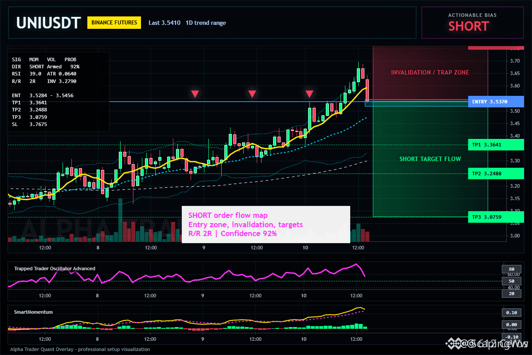
Task: Click the SmartMomentum scale value 0.10
Action: 511,312
